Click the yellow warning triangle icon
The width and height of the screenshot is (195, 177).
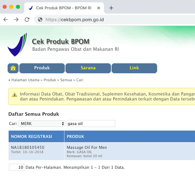[x=15, y=95]
